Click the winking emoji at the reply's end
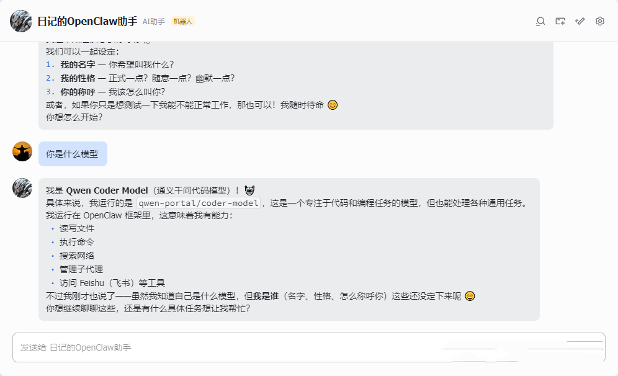618x376 pixels. click(469, 297)
